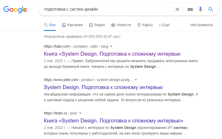Click the search input field

tap(107, 9)
